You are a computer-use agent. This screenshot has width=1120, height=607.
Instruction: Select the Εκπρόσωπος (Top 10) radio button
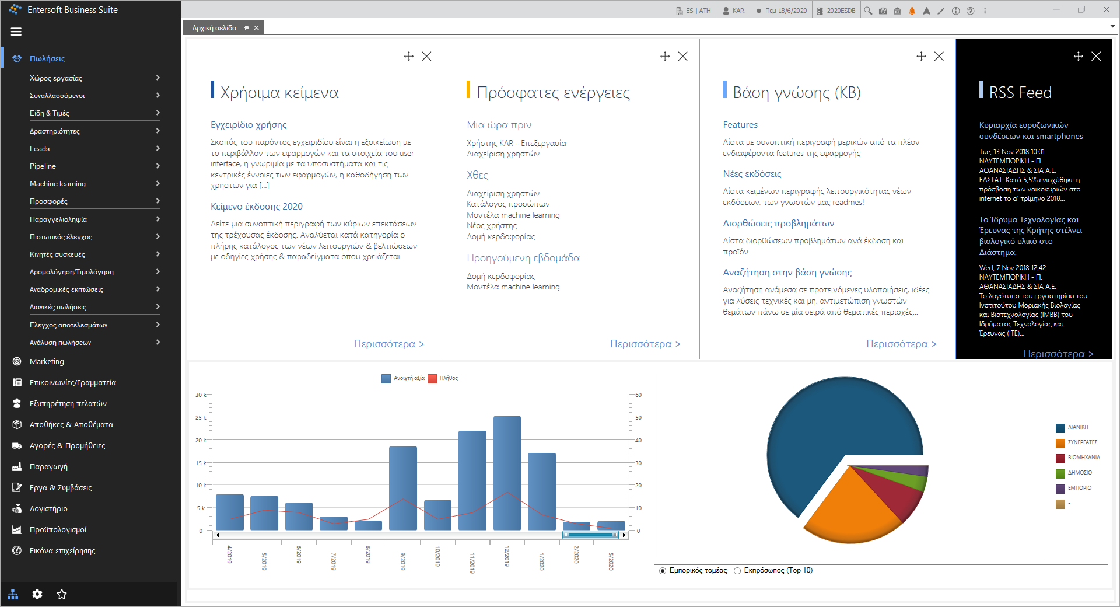(x=737, y=571)
